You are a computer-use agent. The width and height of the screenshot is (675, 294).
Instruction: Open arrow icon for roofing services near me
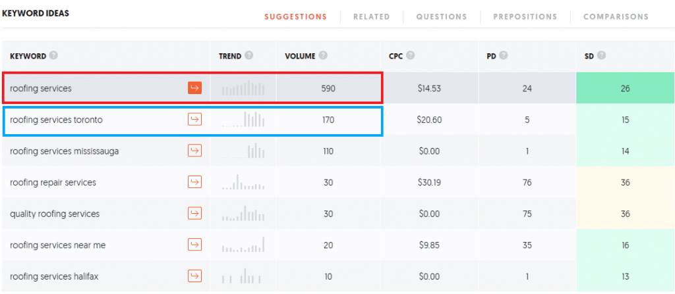pyautogui.click(x=195, y=245)
